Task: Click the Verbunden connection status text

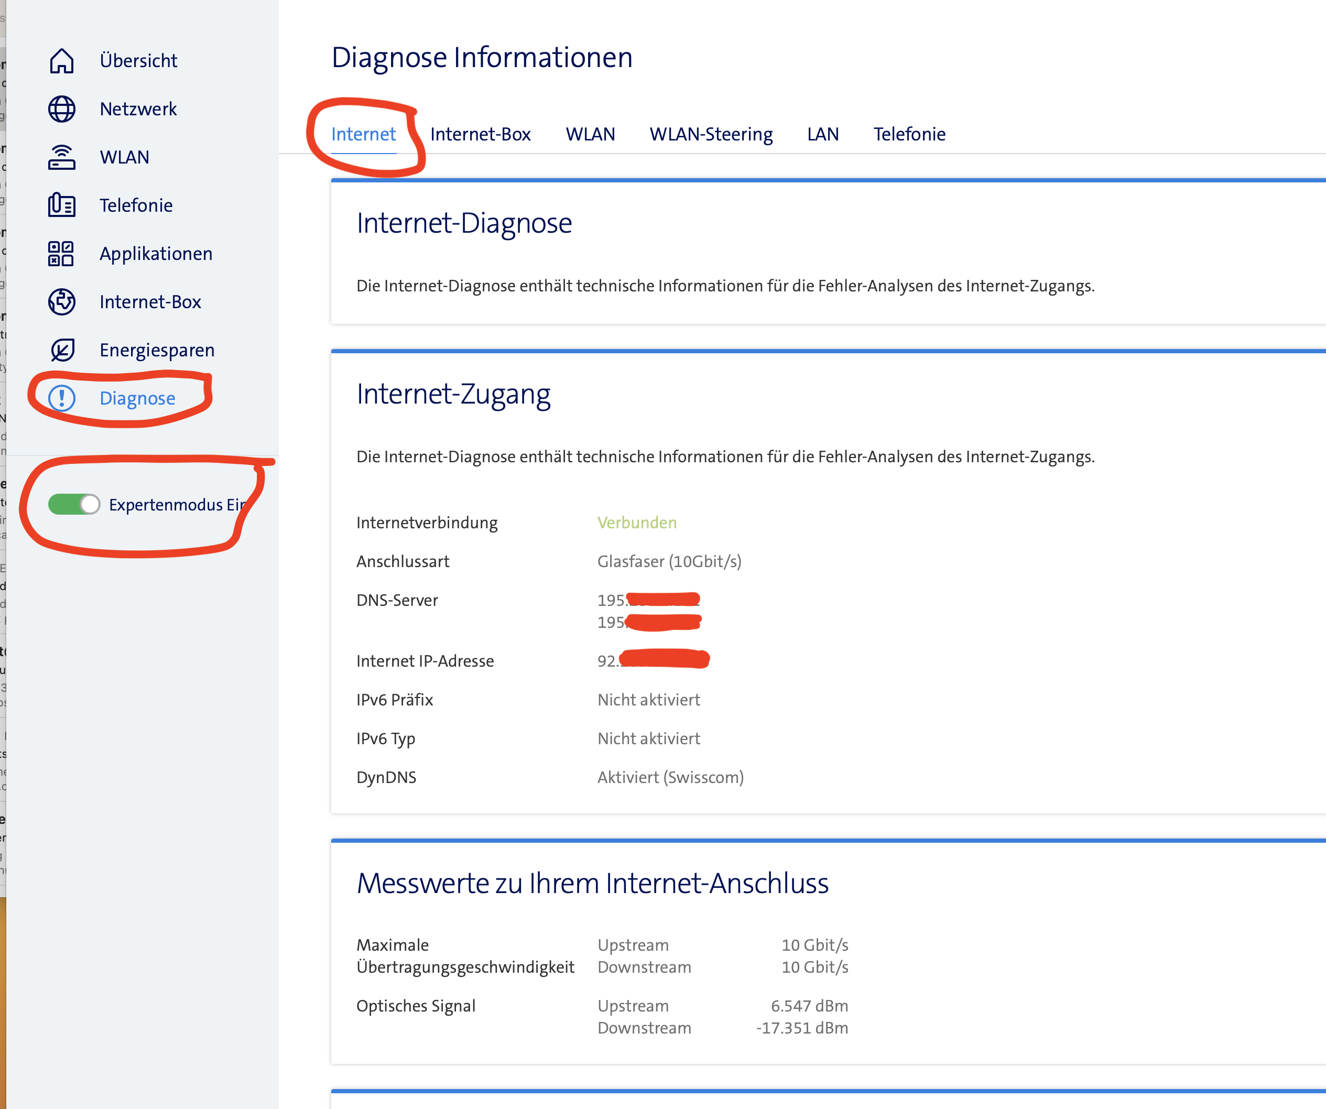Action: point(636,523)
